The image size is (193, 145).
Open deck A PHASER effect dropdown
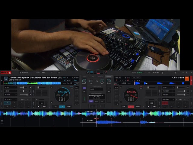pos(11,95)
